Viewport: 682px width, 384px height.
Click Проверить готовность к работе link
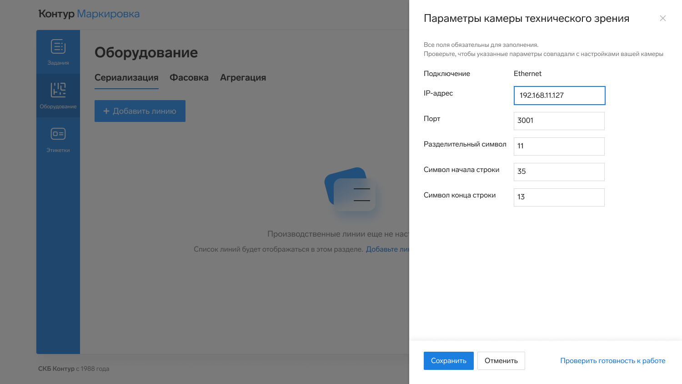pos(612,361)
